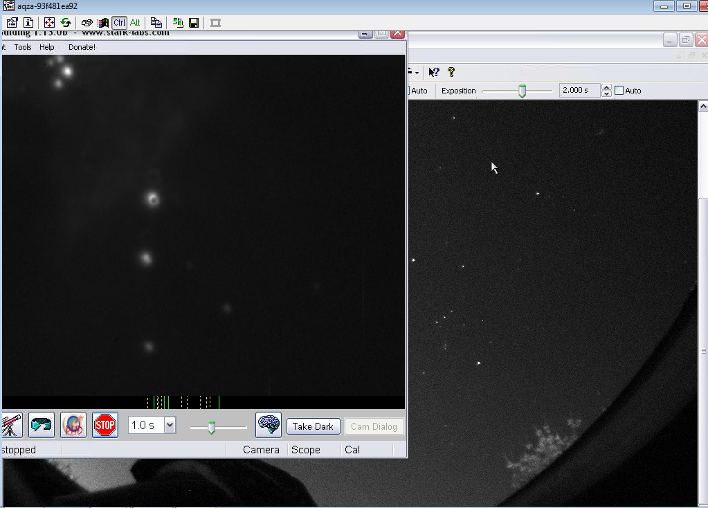The image size is (708, 508).
Task: Click file transfer documents icon
Action: [x=156, y=23]
